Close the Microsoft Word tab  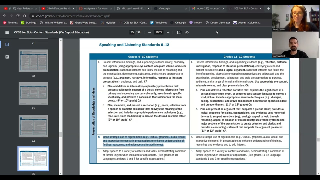point(148,8)
